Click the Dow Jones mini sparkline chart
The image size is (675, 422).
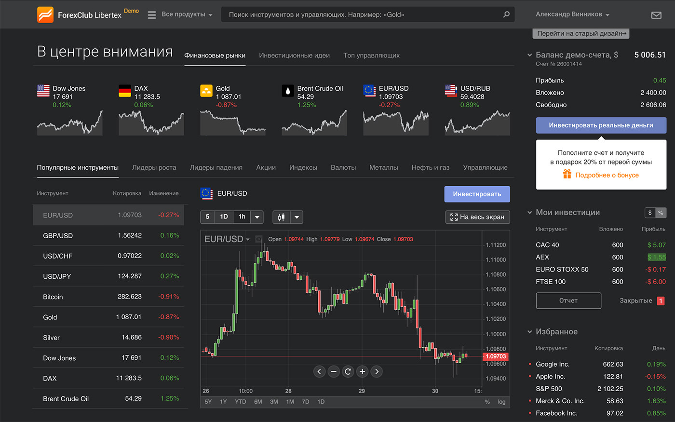point(70,123)
